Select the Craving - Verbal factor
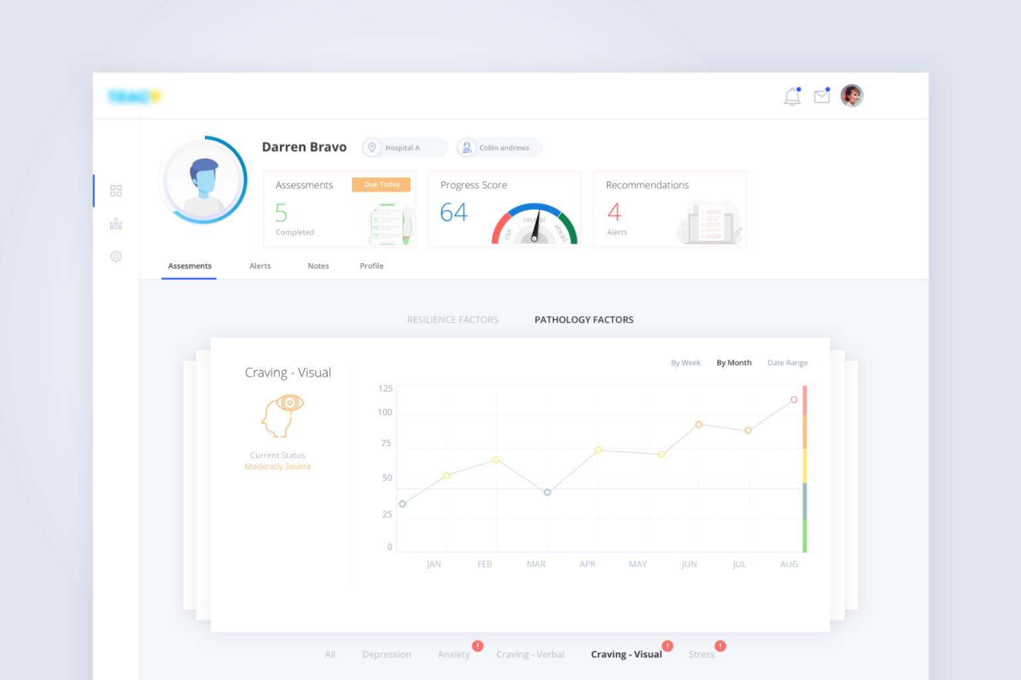This screenshot has height=680, width=1021. tap(530, 654)
